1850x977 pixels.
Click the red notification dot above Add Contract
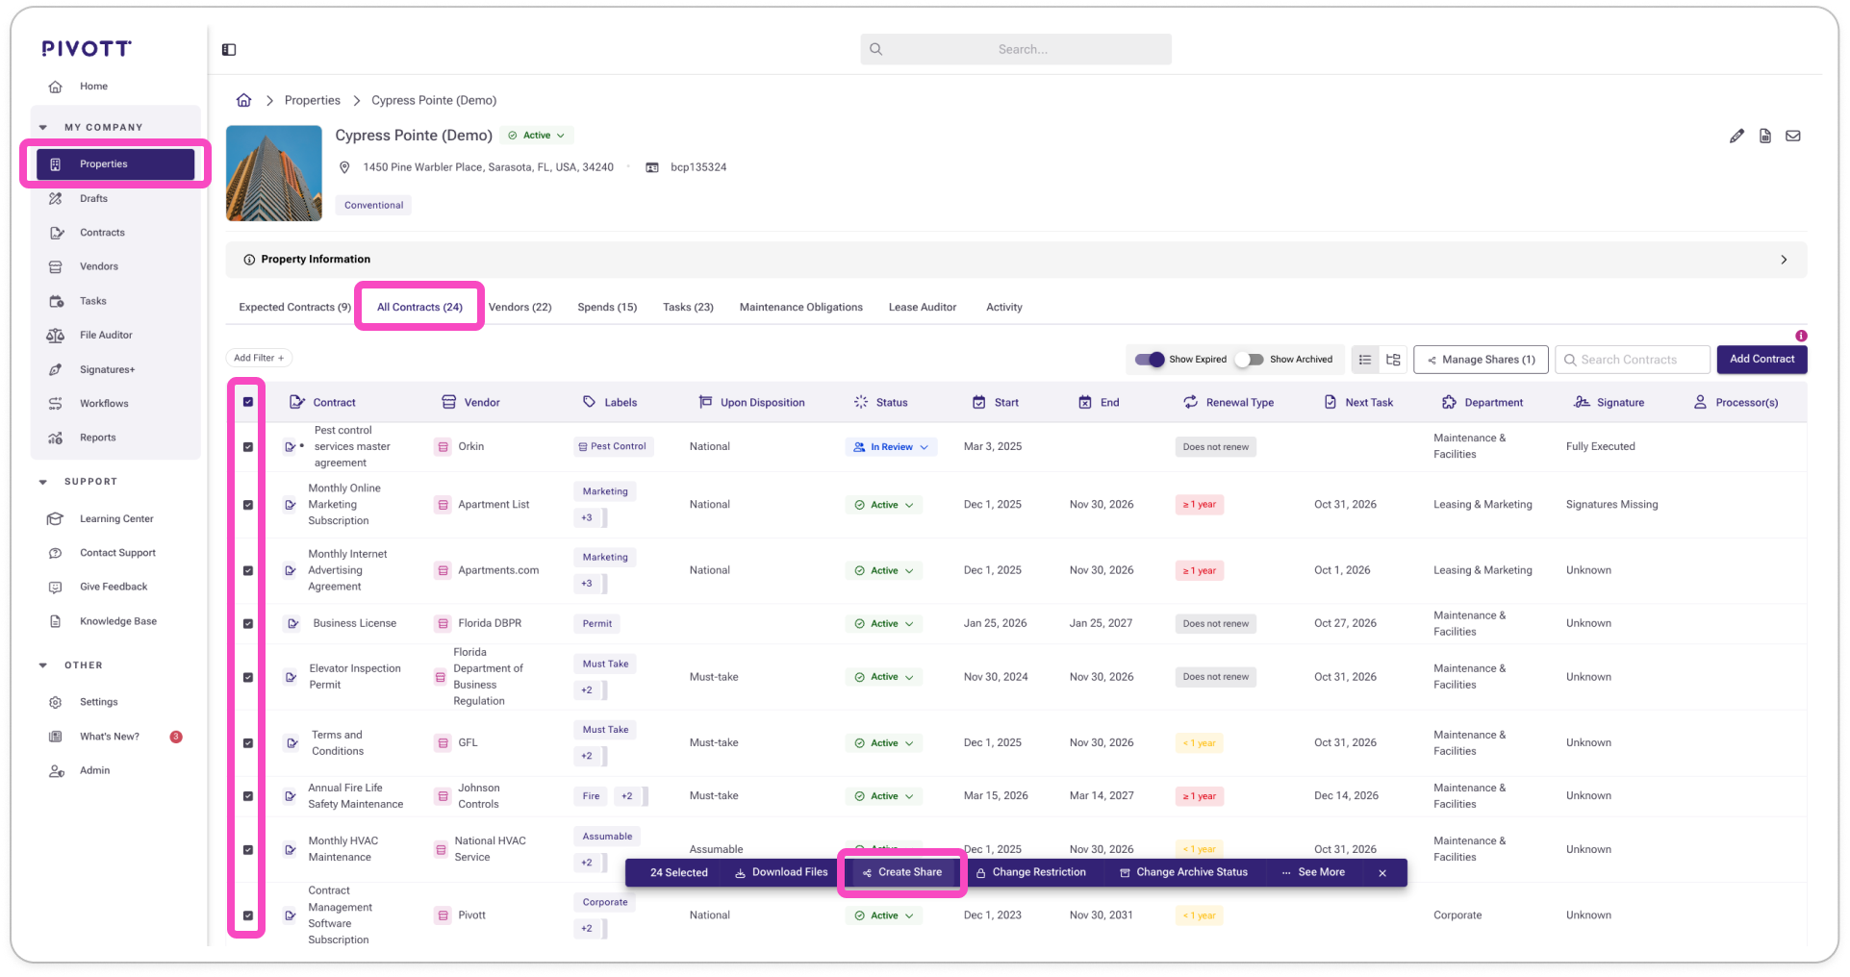coord(1801,337)
